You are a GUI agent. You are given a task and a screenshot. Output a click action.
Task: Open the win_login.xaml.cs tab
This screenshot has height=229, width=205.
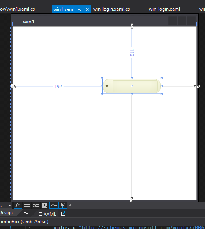(111, 9)
